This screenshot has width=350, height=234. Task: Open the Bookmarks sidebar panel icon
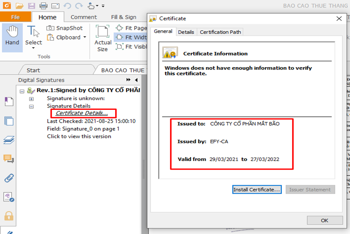pos(9,102)
